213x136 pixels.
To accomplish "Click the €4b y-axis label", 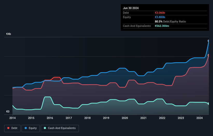I will point(9,34).
